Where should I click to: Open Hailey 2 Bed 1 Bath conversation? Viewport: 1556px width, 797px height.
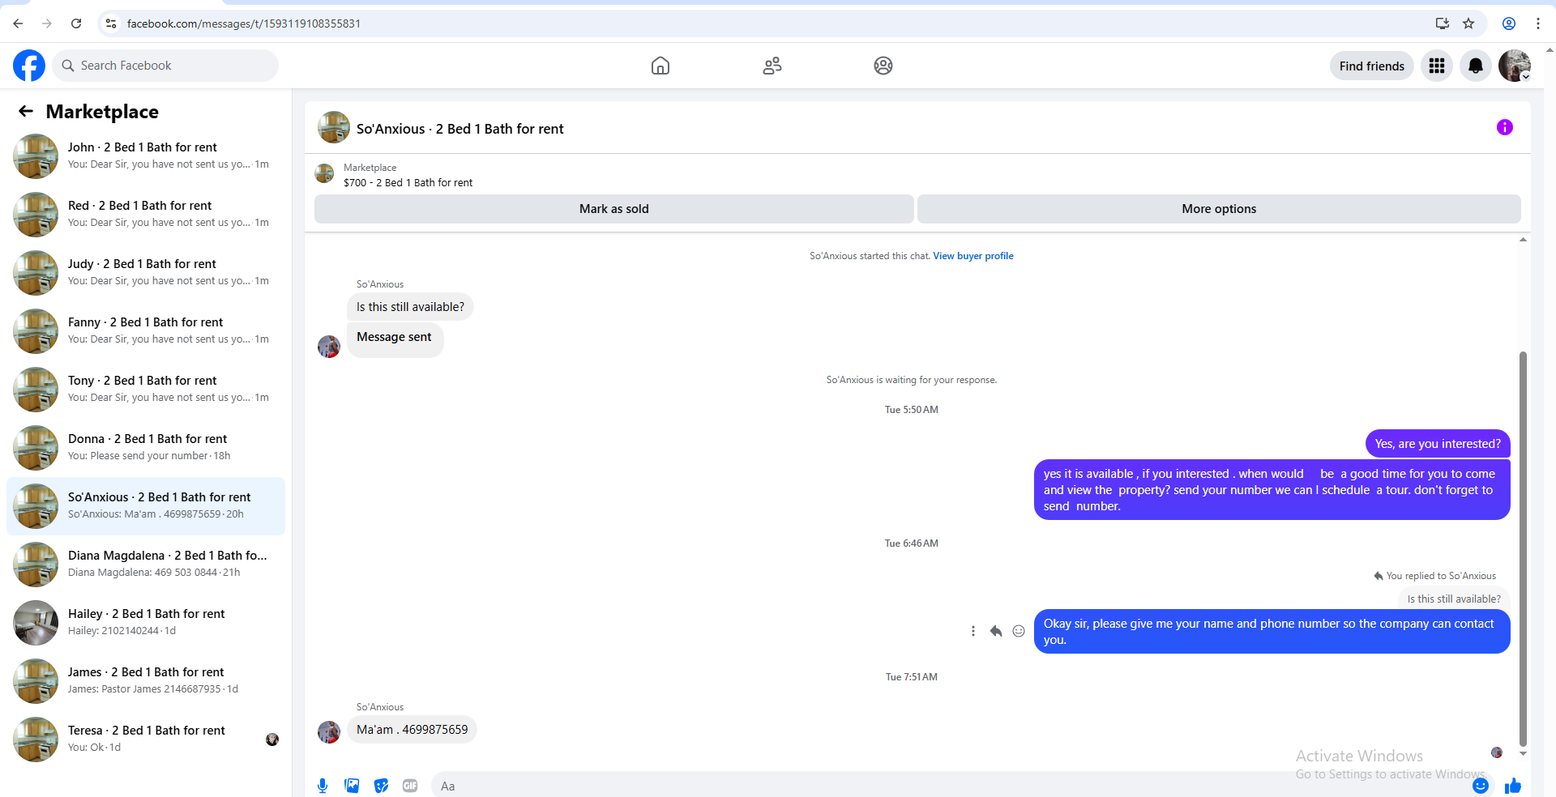146,623
